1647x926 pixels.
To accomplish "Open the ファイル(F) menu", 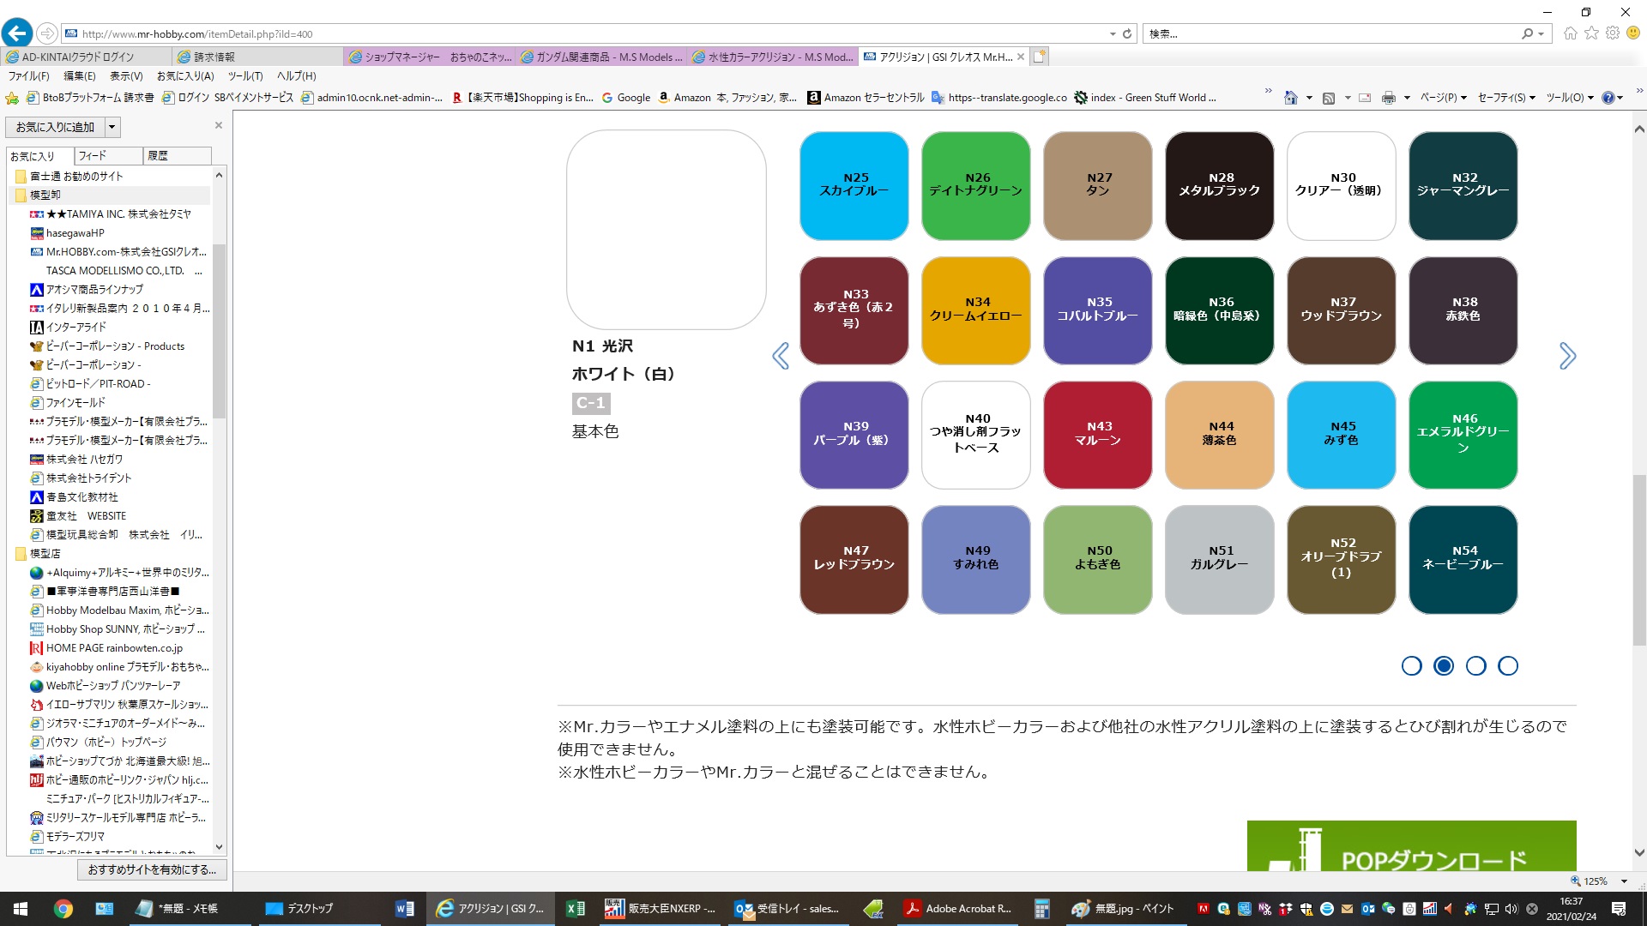I will [29, 76].
